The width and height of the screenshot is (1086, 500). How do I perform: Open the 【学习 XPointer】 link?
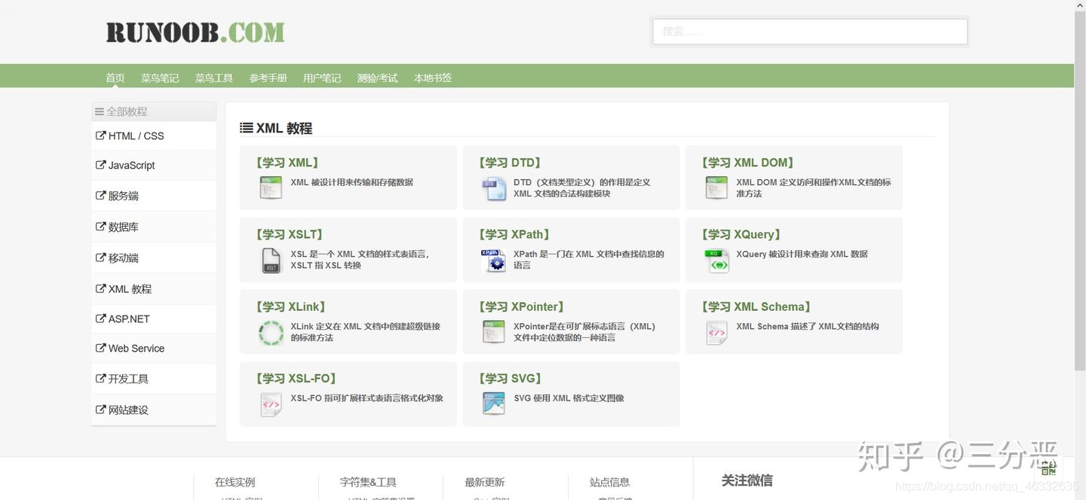pos(522,307)
